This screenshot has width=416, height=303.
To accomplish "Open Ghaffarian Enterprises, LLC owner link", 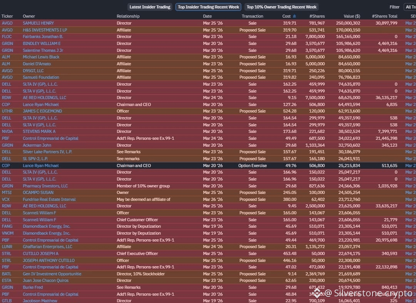I will (x=47, y=247).
